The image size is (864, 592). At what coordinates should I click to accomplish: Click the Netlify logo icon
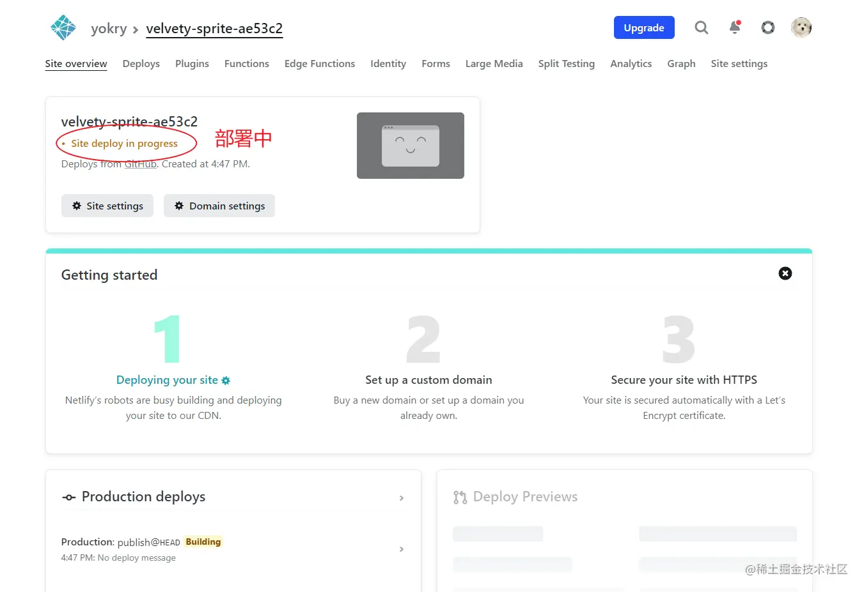coord(63,28)
